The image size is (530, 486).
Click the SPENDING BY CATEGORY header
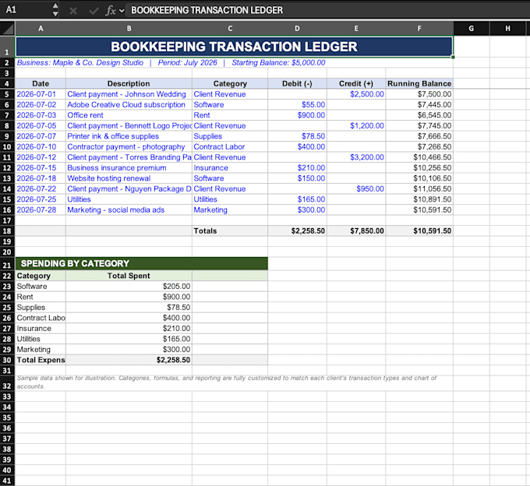coord(142,263)
